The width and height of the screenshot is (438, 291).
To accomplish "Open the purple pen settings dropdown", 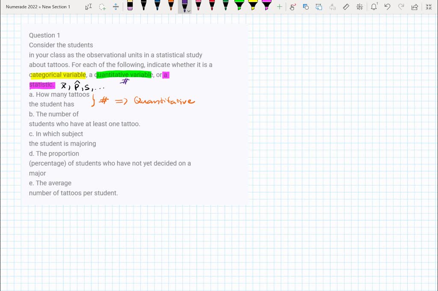I will coord(188,11).
